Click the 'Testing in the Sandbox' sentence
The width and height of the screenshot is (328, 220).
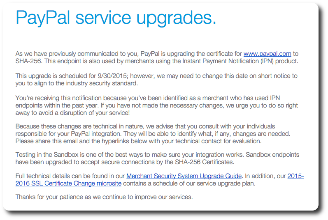coord(130,155)
